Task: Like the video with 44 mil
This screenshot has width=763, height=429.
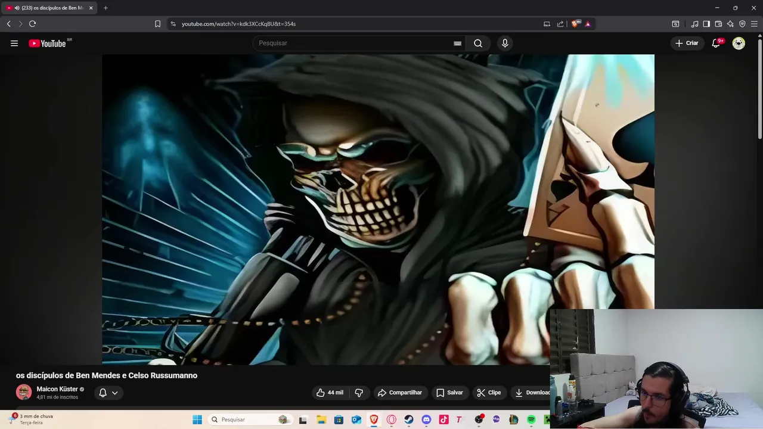Action: click(x=330, y=393)
